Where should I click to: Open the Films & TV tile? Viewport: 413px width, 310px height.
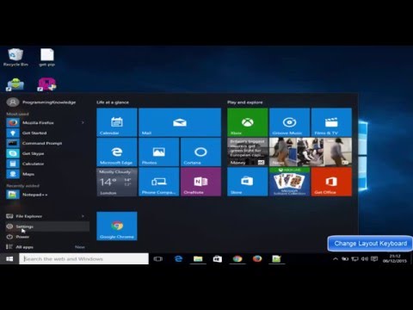pyautogui.click(x=331, y=122)
